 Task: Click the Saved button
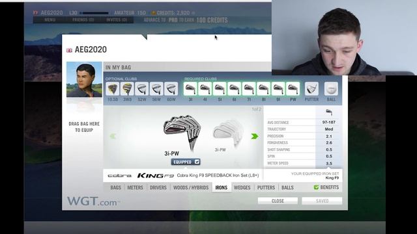pyautogui.click(x=322, y=201)
